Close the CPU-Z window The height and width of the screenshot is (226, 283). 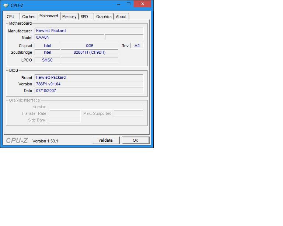142,4
